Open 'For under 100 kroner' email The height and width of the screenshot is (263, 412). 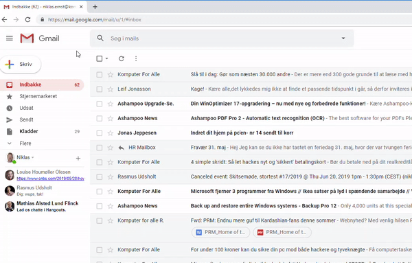tap(251, 250)
